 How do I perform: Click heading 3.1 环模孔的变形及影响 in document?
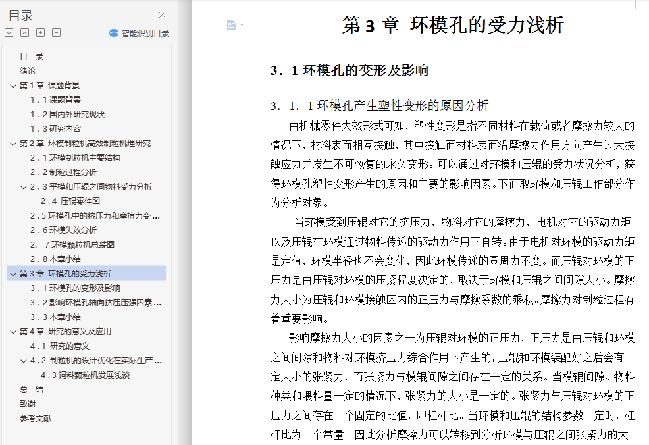pyautogui.click(x=350, y=71)
